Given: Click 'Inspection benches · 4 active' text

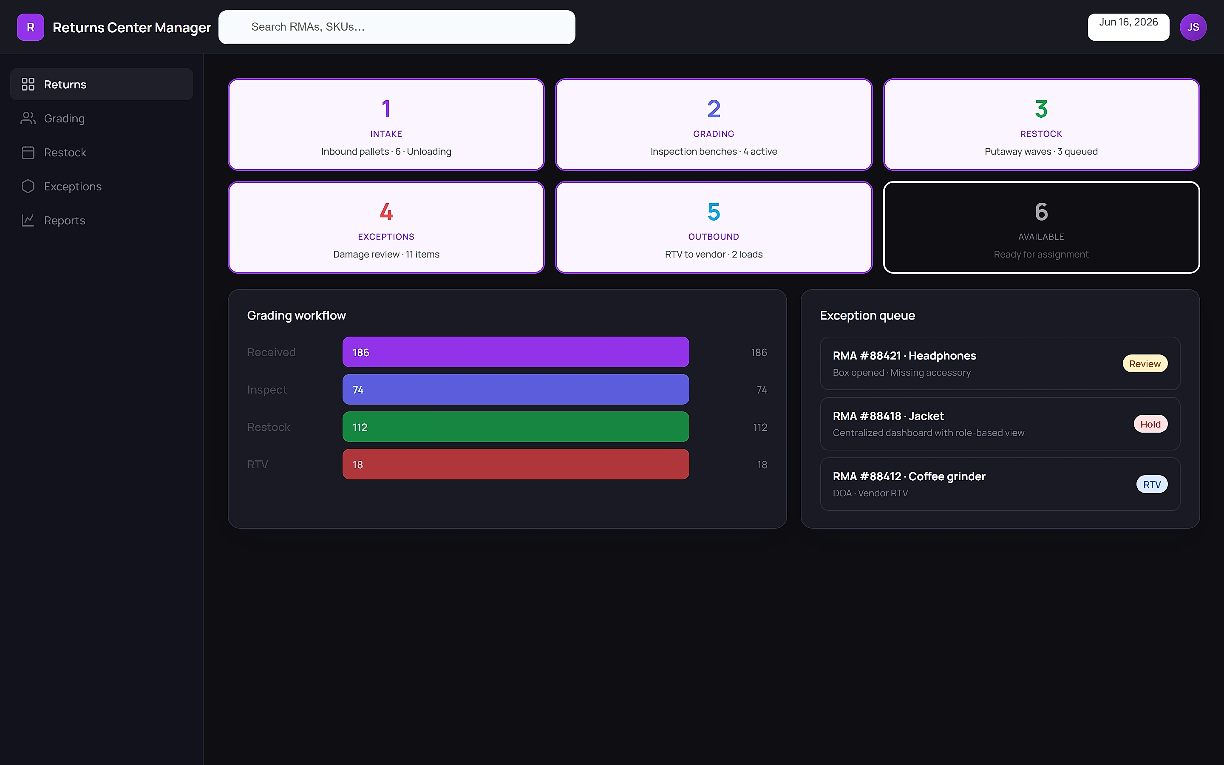Looking at the screenshot, I should click(713, 152).
